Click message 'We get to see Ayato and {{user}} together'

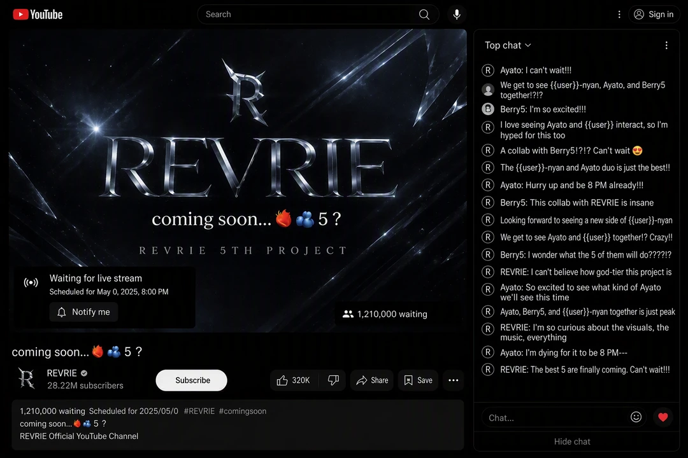click(586, 237)
